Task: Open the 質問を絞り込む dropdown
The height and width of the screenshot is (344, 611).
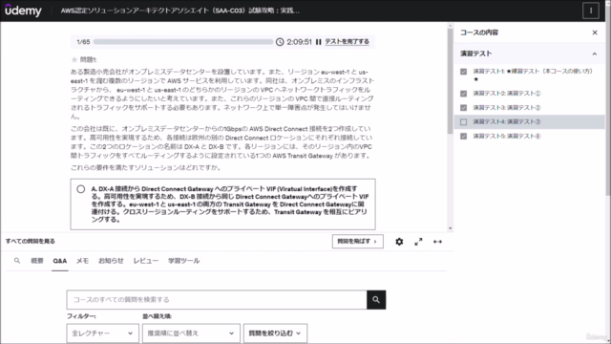Action: pos(275,333)
